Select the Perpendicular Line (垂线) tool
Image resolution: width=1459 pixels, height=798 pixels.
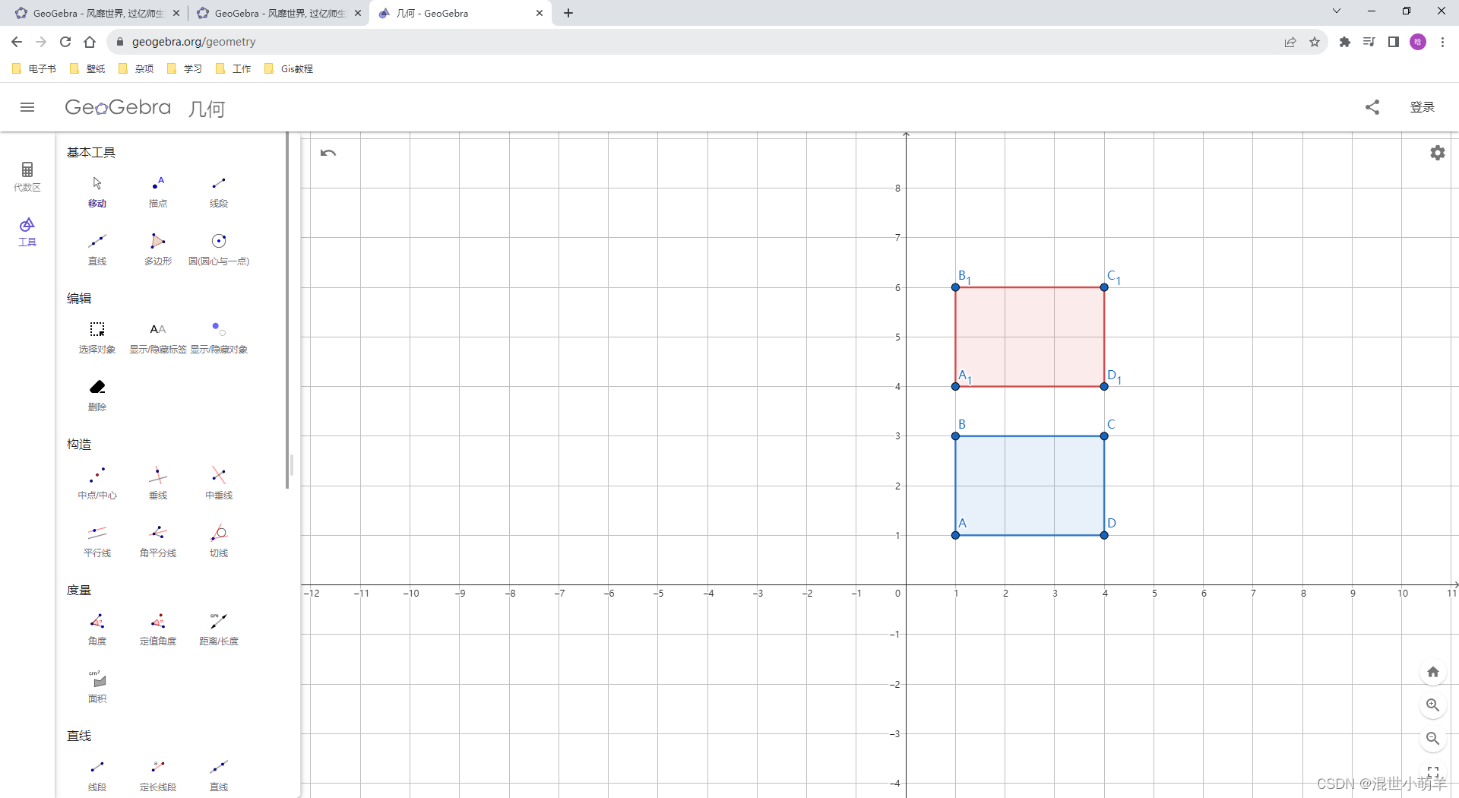point(158,483)
